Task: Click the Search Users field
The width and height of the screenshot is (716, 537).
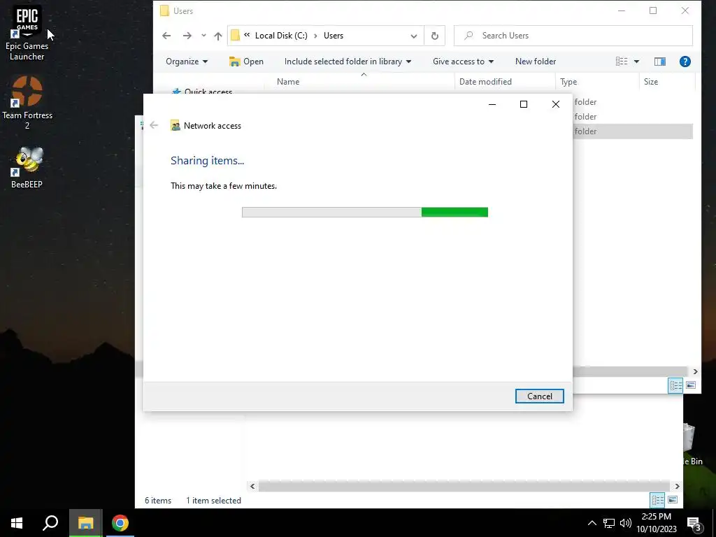Action: tap(573, 36)
